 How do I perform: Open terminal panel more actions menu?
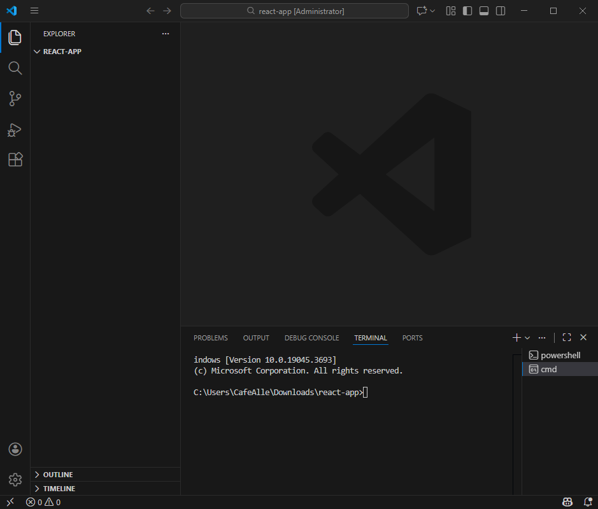click(541, 338)
